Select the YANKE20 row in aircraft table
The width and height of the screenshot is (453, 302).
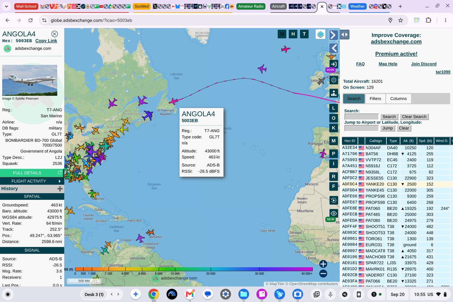tap(396, 184)
